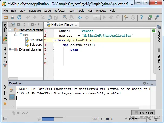
Task: Click the chip save toolbar icon
Action: [x=150, y=17]
